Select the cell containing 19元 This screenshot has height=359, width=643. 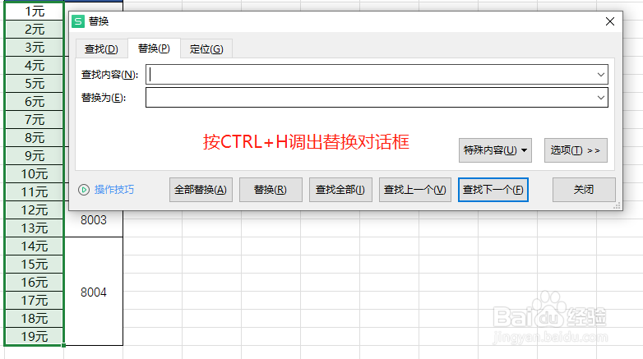click(35, 337)
